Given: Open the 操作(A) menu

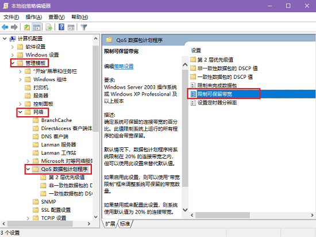Looking at the screenshot, I should [34, 17].
